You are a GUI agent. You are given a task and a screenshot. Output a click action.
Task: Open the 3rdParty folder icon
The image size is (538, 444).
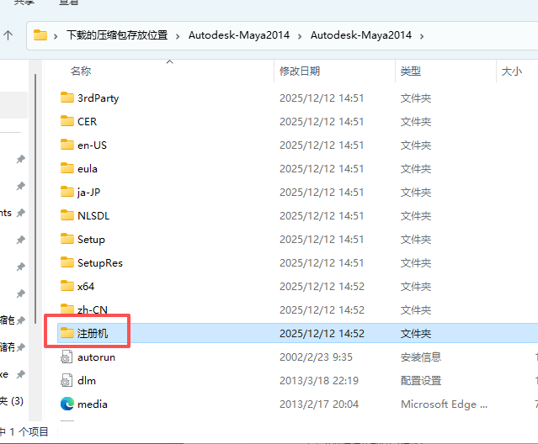[x=67, y=98]
